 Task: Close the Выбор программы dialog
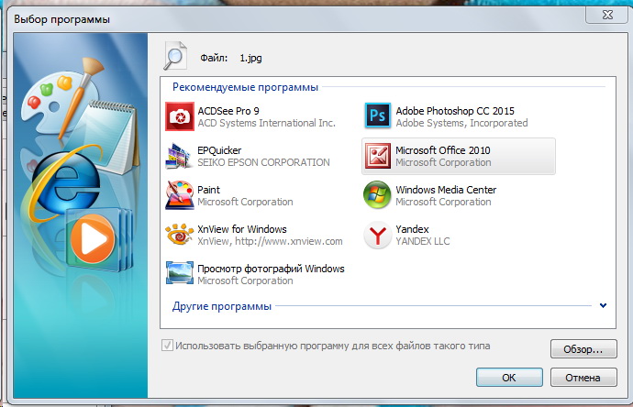pyautogui.click(x=606, y=15)
